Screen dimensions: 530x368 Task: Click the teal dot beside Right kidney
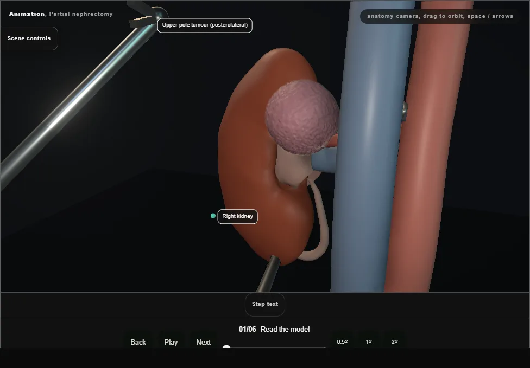coord(213,216)
